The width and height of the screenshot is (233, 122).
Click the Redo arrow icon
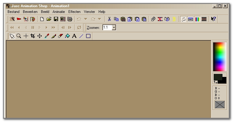[93, 19]
